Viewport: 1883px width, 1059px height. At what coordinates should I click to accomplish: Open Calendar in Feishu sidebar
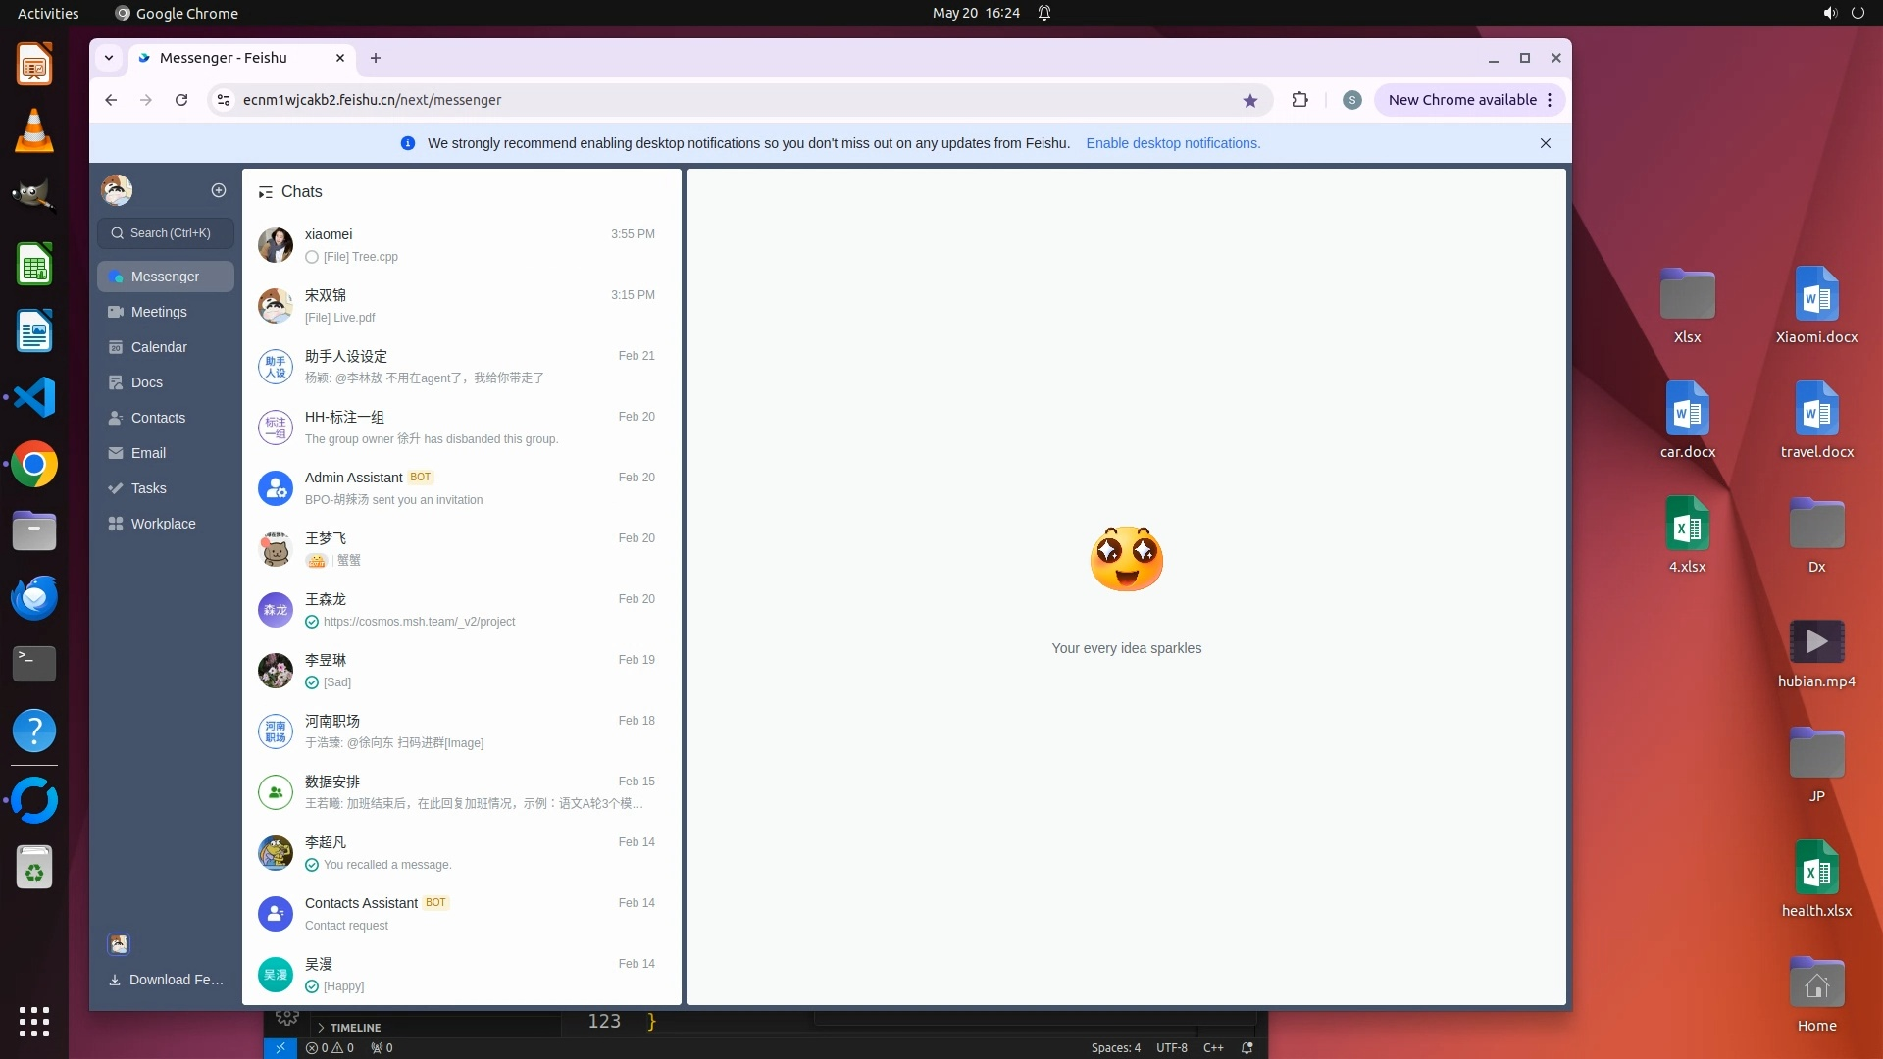(x=159, y=347)
